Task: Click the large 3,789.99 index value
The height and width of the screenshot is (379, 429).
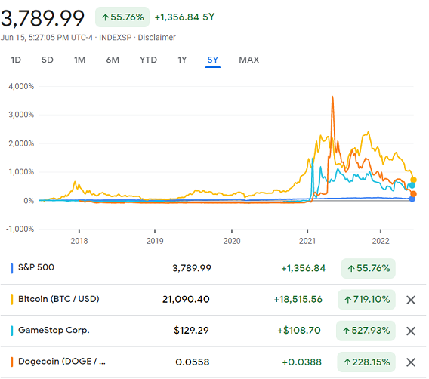Action: click(42, 18)
